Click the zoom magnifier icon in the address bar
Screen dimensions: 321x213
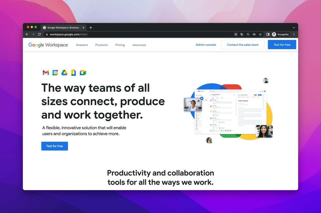[x=248, y=34]
